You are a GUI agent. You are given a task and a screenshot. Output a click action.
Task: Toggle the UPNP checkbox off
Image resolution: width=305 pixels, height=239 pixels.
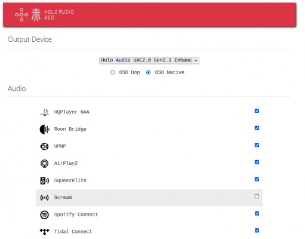click(x=257, y=145)
